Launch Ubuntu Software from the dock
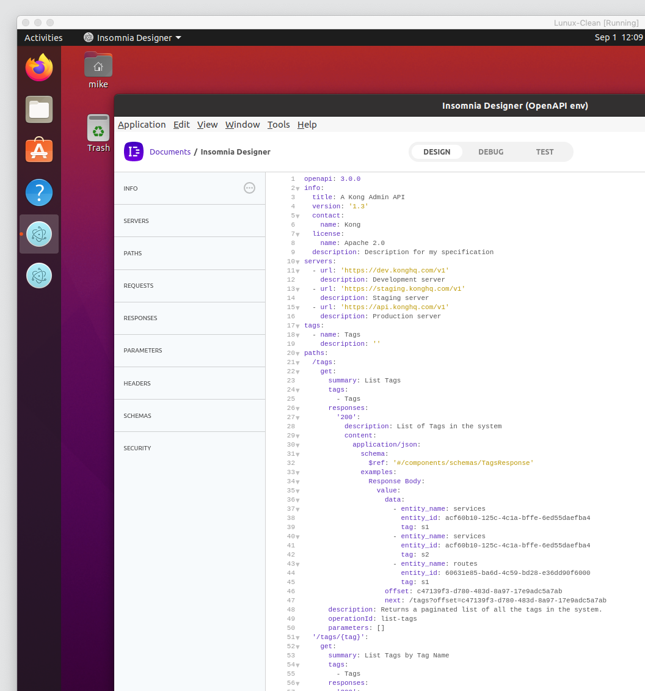 [38, 150]
